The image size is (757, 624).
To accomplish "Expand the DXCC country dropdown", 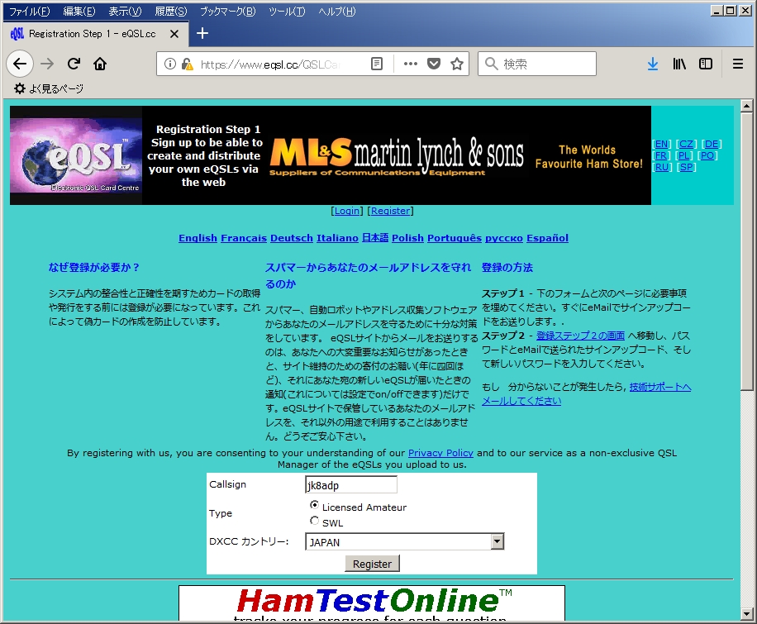I will pos(498,541).
